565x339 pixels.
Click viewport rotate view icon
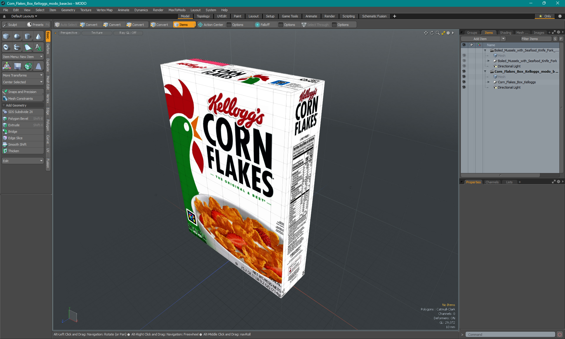click(x=432, y=33)
